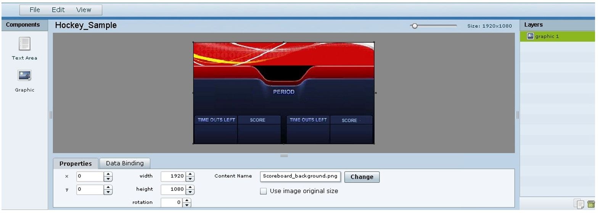Increase the rotation value with up arrow

pos(187,200)
